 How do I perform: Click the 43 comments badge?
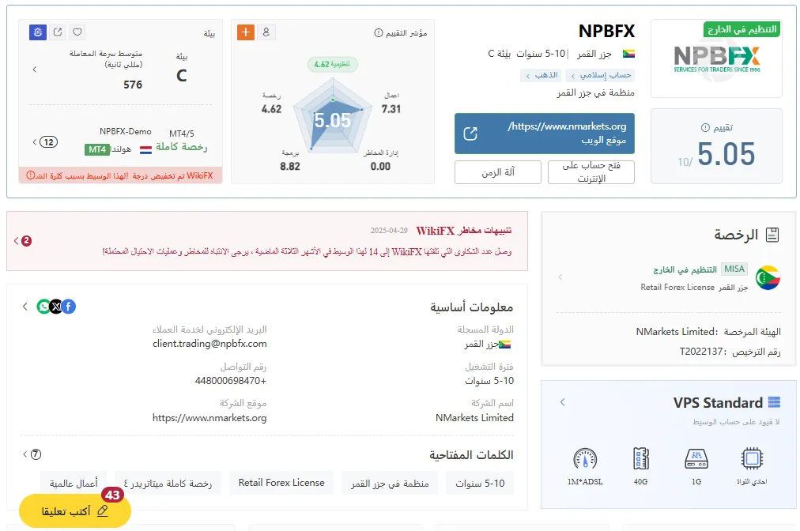click(112, 495)
